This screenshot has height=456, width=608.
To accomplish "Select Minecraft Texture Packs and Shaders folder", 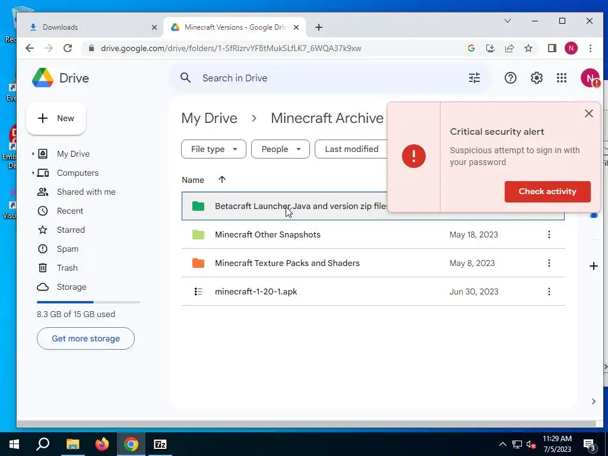I will 373,263.
